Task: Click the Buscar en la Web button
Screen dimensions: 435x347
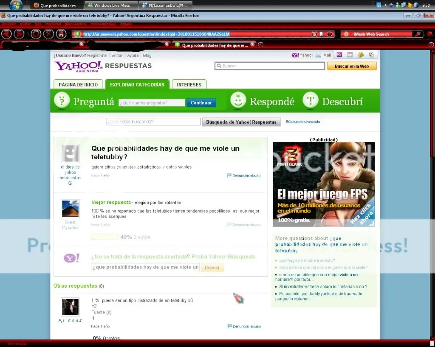Action: [x=352, y=66]
